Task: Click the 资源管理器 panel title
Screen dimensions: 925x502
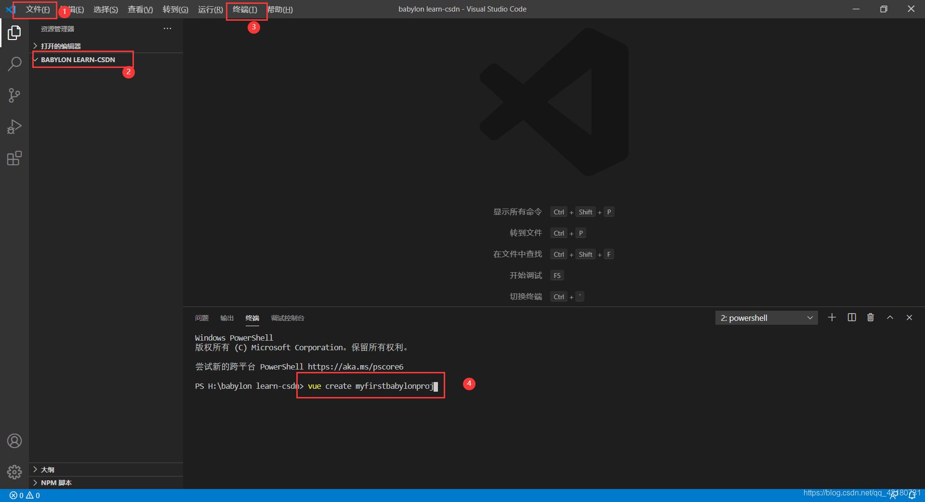Action: (x=57, y=29)
